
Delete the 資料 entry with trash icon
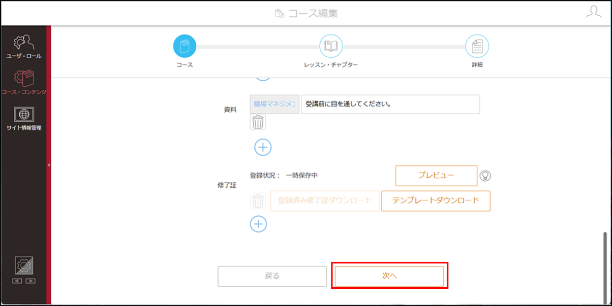pos(258,122)
